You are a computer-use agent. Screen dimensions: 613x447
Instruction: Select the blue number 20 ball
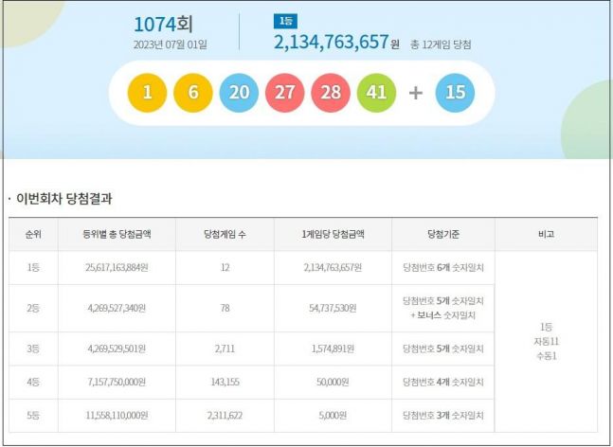tap(239, 93)
